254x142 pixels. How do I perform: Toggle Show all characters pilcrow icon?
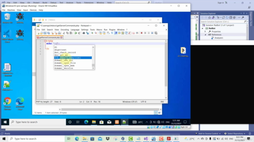(x=112, y=33)
